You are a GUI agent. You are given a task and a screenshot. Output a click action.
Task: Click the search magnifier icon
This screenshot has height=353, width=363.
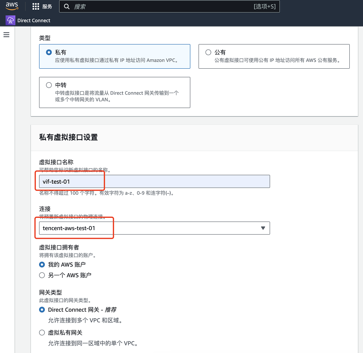point(67,6)
